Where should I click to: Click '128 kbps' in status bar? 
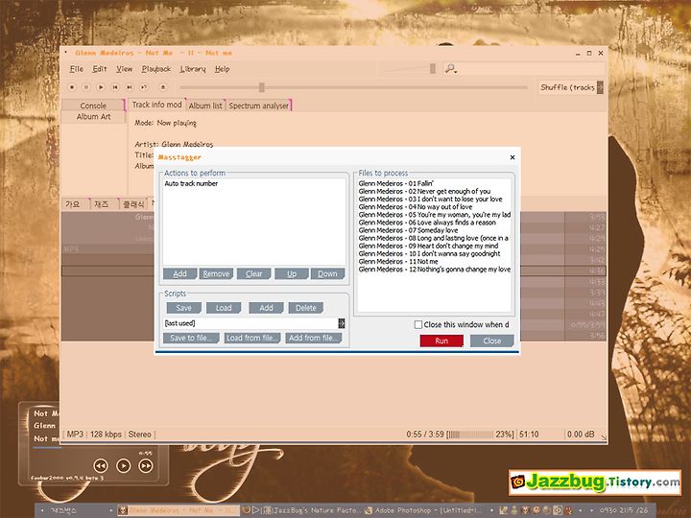click(106, 435)
